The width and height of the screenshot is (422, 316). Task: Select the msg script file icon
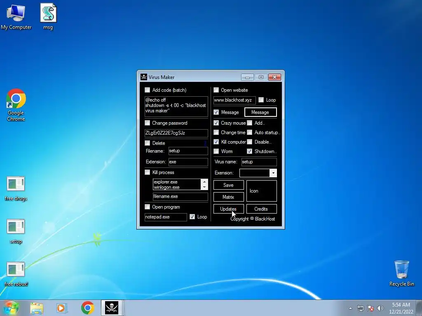pyautogui.click(x=48, y=16)
